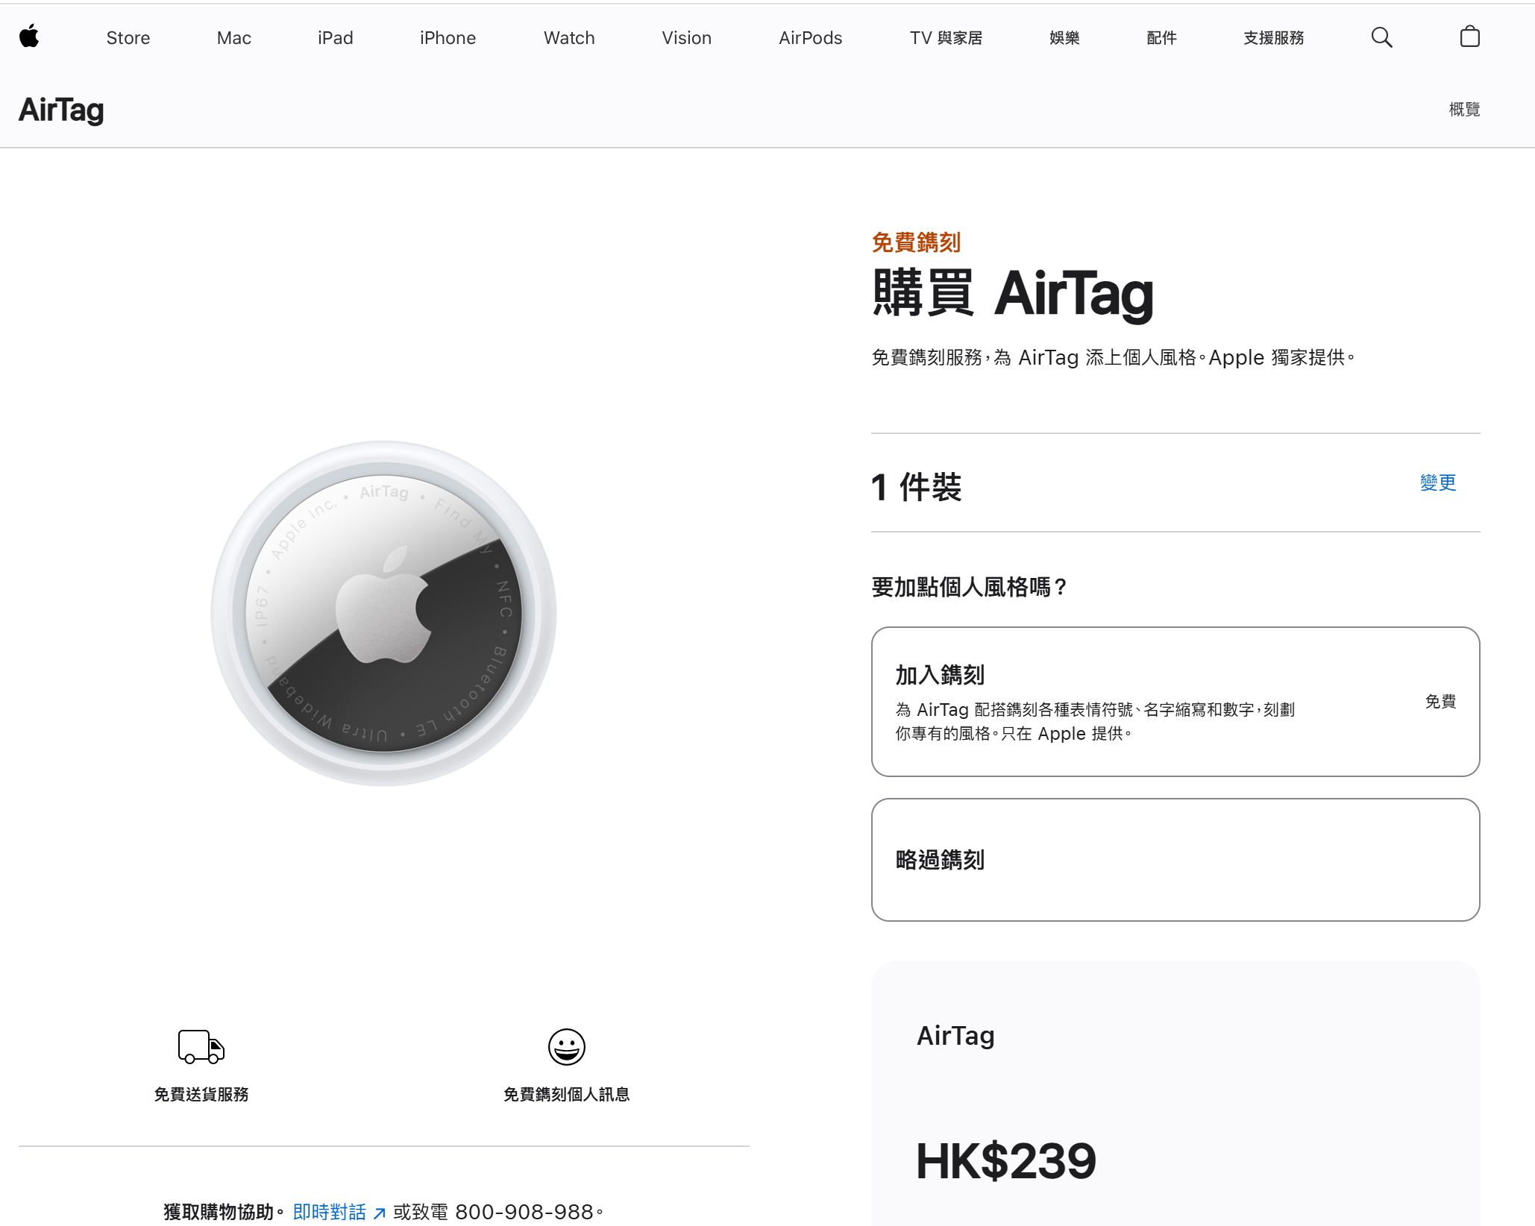Click the 1 件裝 heading
Viewport: 1535px width, 1226px height.
[917, 487]
